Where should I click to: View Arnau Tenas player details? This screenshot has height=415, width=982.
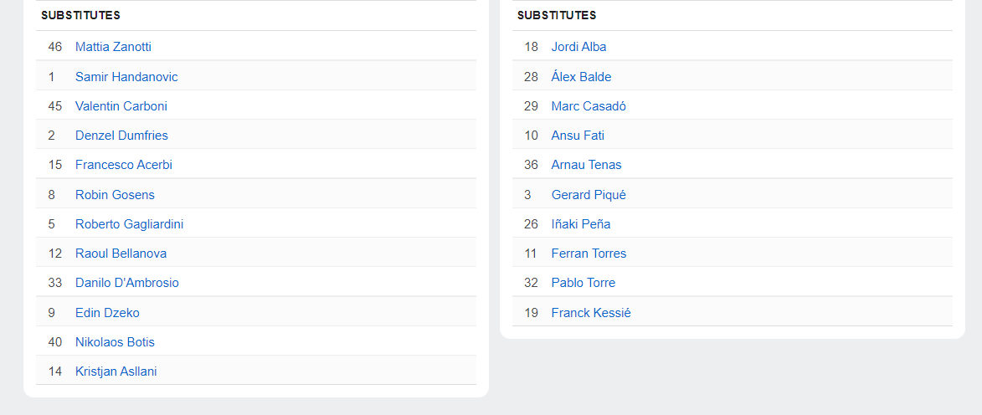click(586, 165)
